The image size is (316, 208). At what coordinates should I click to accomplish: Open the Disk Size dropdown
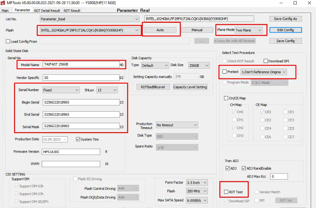(199, 65)
